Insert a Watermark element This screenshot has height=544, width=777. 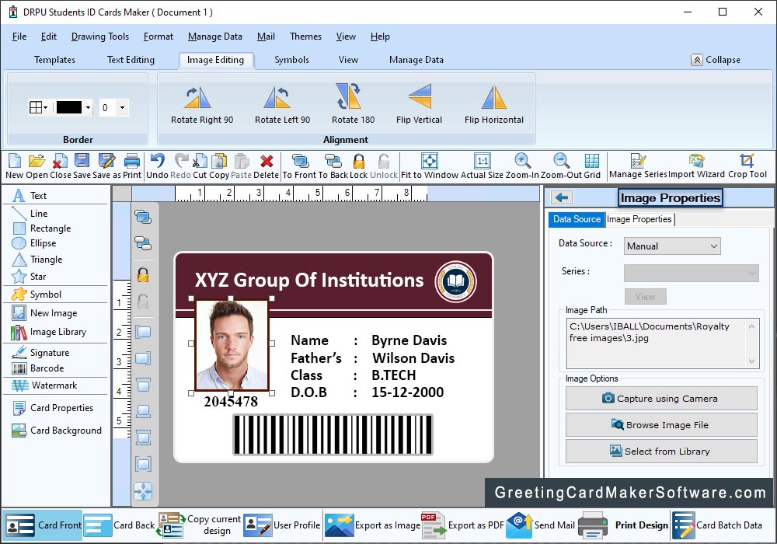54,385
